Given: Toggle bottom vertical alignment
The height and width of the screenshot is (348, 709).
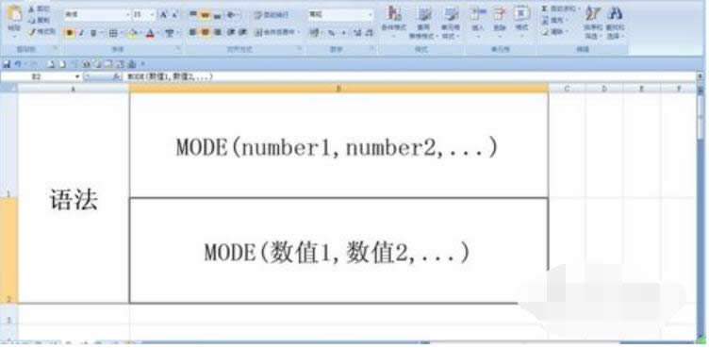Looking at the screenshot, I should pos(218,15).
